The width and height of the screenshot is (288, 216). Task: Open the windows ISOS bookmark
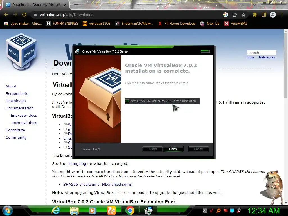97,24
